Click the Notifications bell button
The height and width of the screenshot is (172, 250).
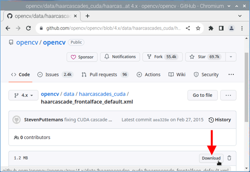[120, 57]
